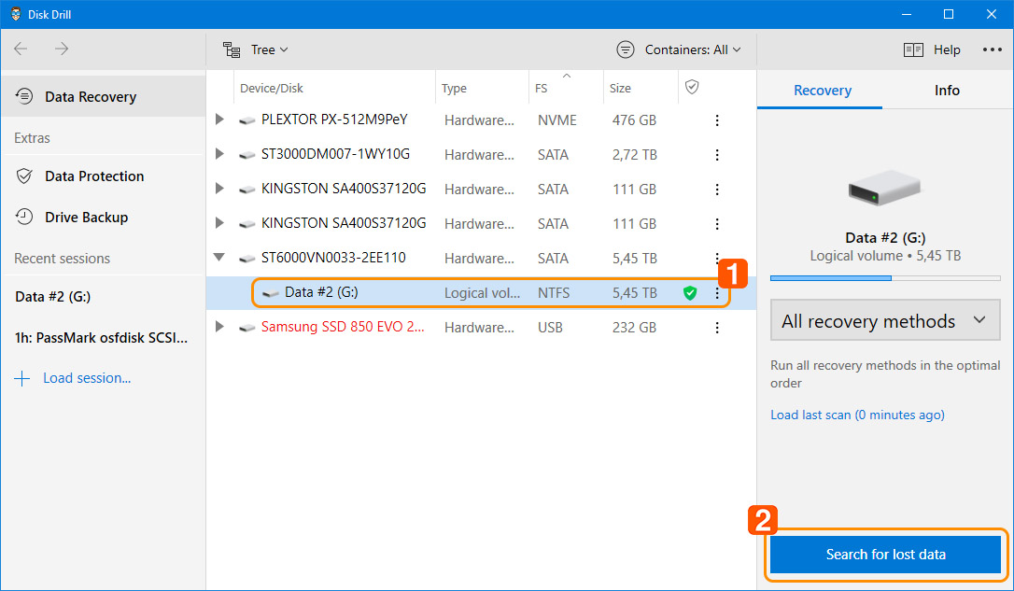This screenshot has height=591, width=1014.
Task: Click the Load session link
Action: (x=87, y=377)
